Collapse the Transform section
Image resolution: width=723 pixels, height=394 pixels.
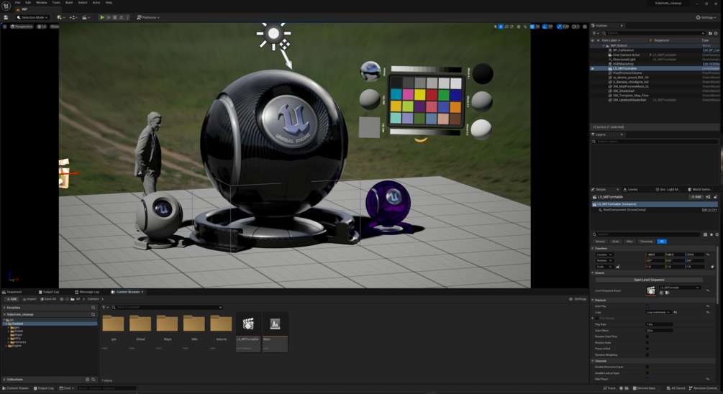[x=593, y=248]
